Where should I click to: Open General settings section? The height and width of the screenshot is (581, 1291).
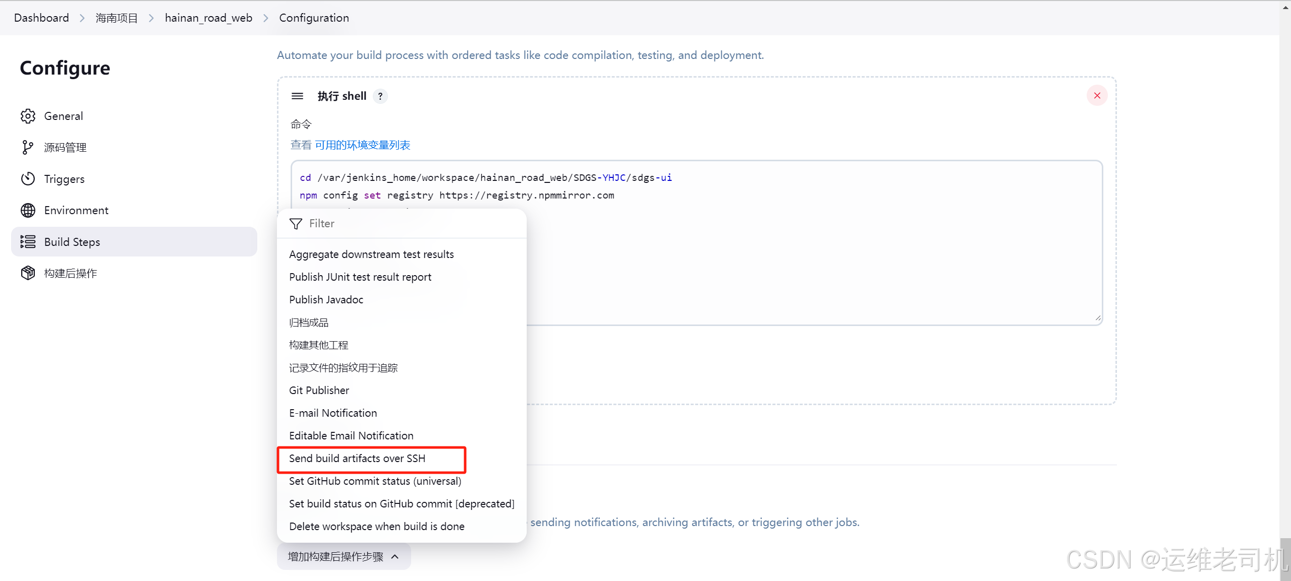tap(134, 116)
